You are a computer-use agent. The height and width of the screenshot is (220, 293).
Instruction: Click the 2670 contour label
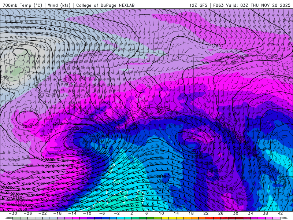(7, 188)
